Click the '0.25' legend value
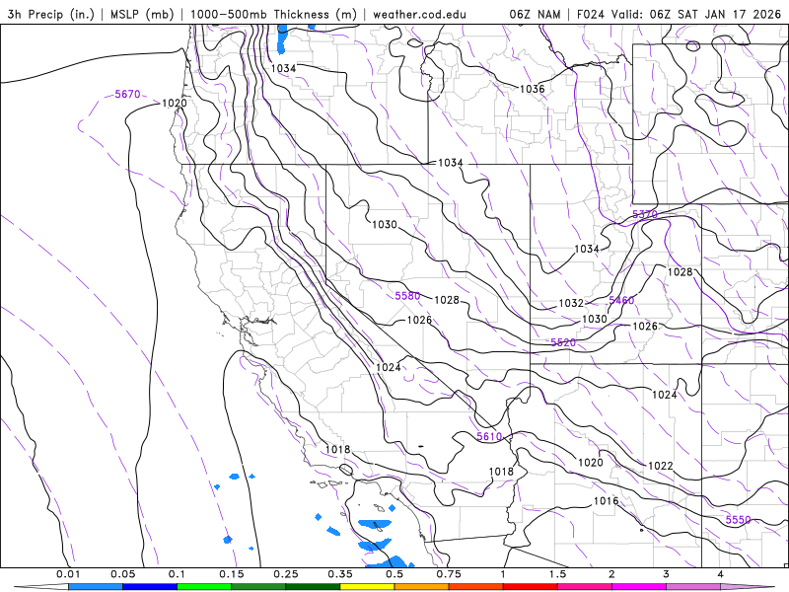This screenshot has height=592, width=789. 286,574
